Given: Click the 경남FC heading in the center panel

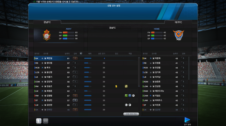Looking at the screenshot, I should (x=112, y=28).
